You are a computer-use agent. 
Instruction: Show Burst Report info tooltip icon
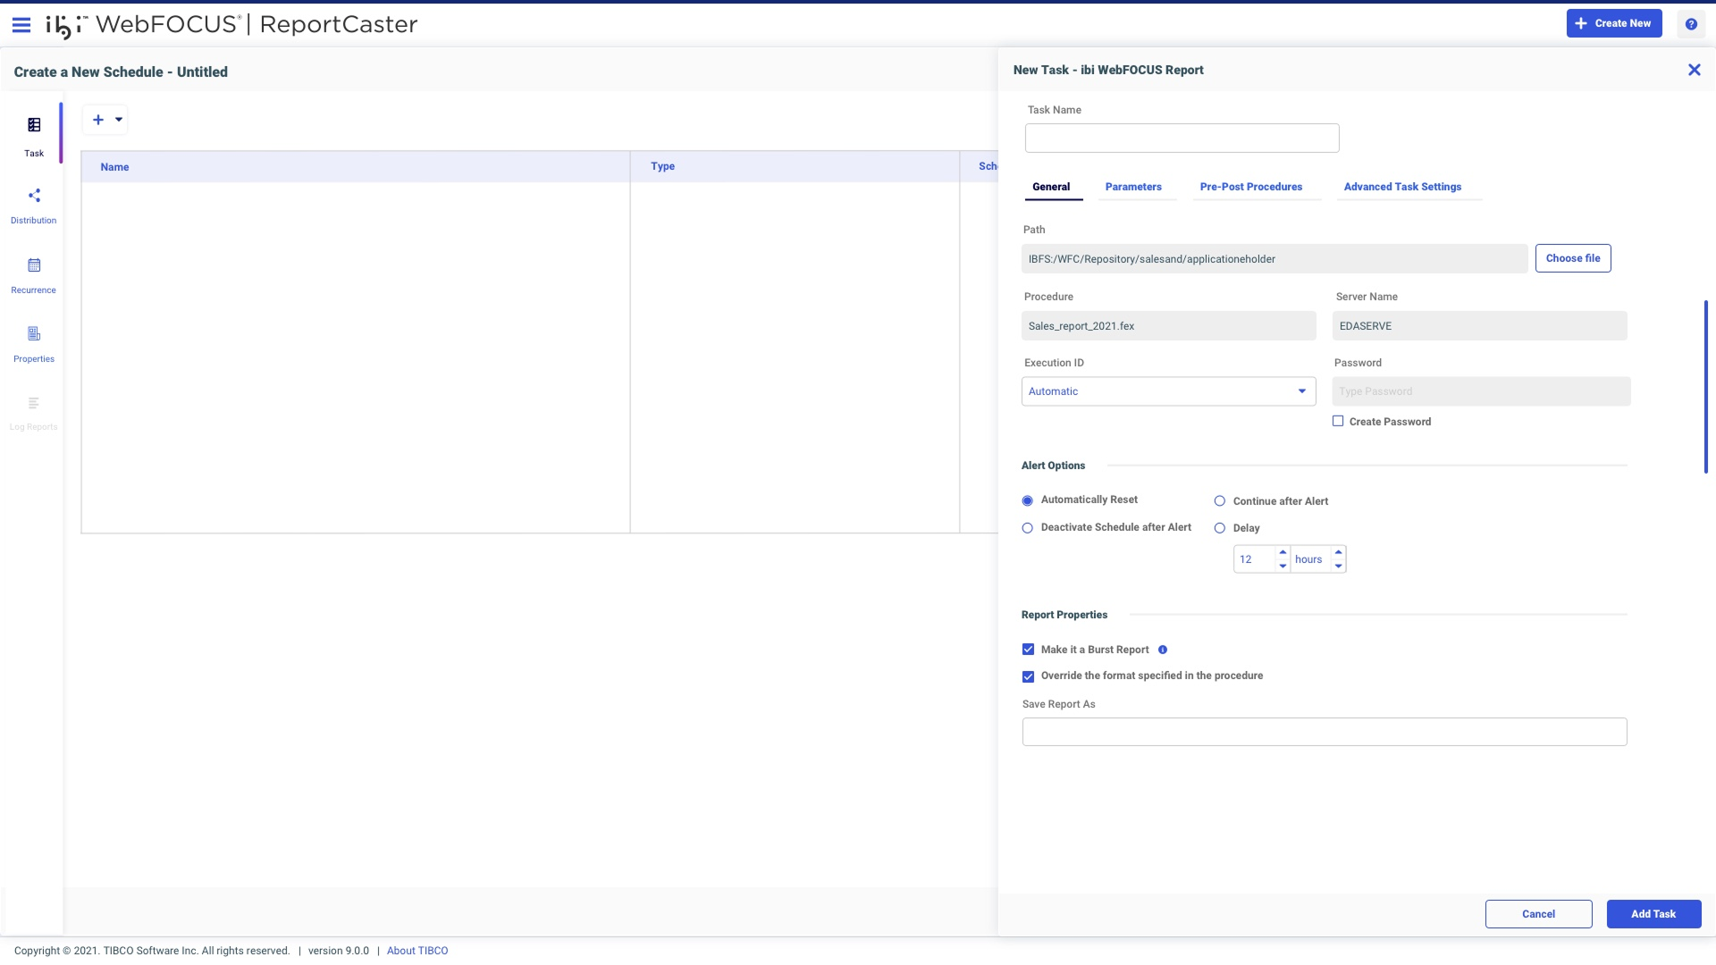(1163, 650)
